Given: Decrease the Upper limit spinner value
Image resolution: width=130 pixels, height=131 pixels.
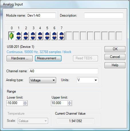Looking at the screenshot, I should click(70, 104).
